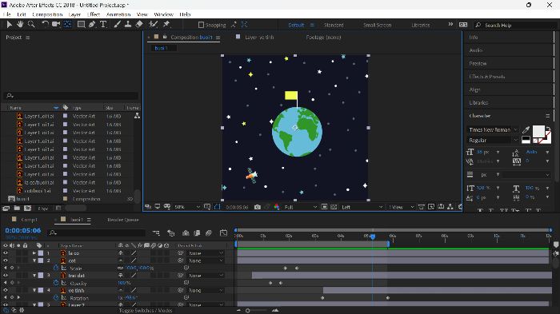Hide the 'la co' layer eye
This screenshot has width=560, height=314.
click(x=6, y=253)
